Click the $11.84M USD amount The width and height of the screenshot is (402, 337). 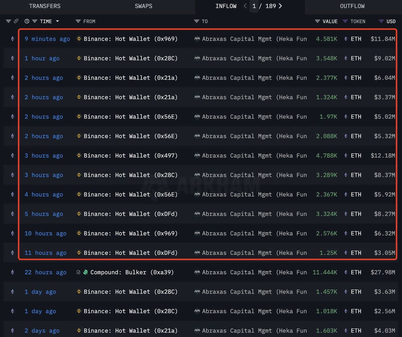[383, 39]
